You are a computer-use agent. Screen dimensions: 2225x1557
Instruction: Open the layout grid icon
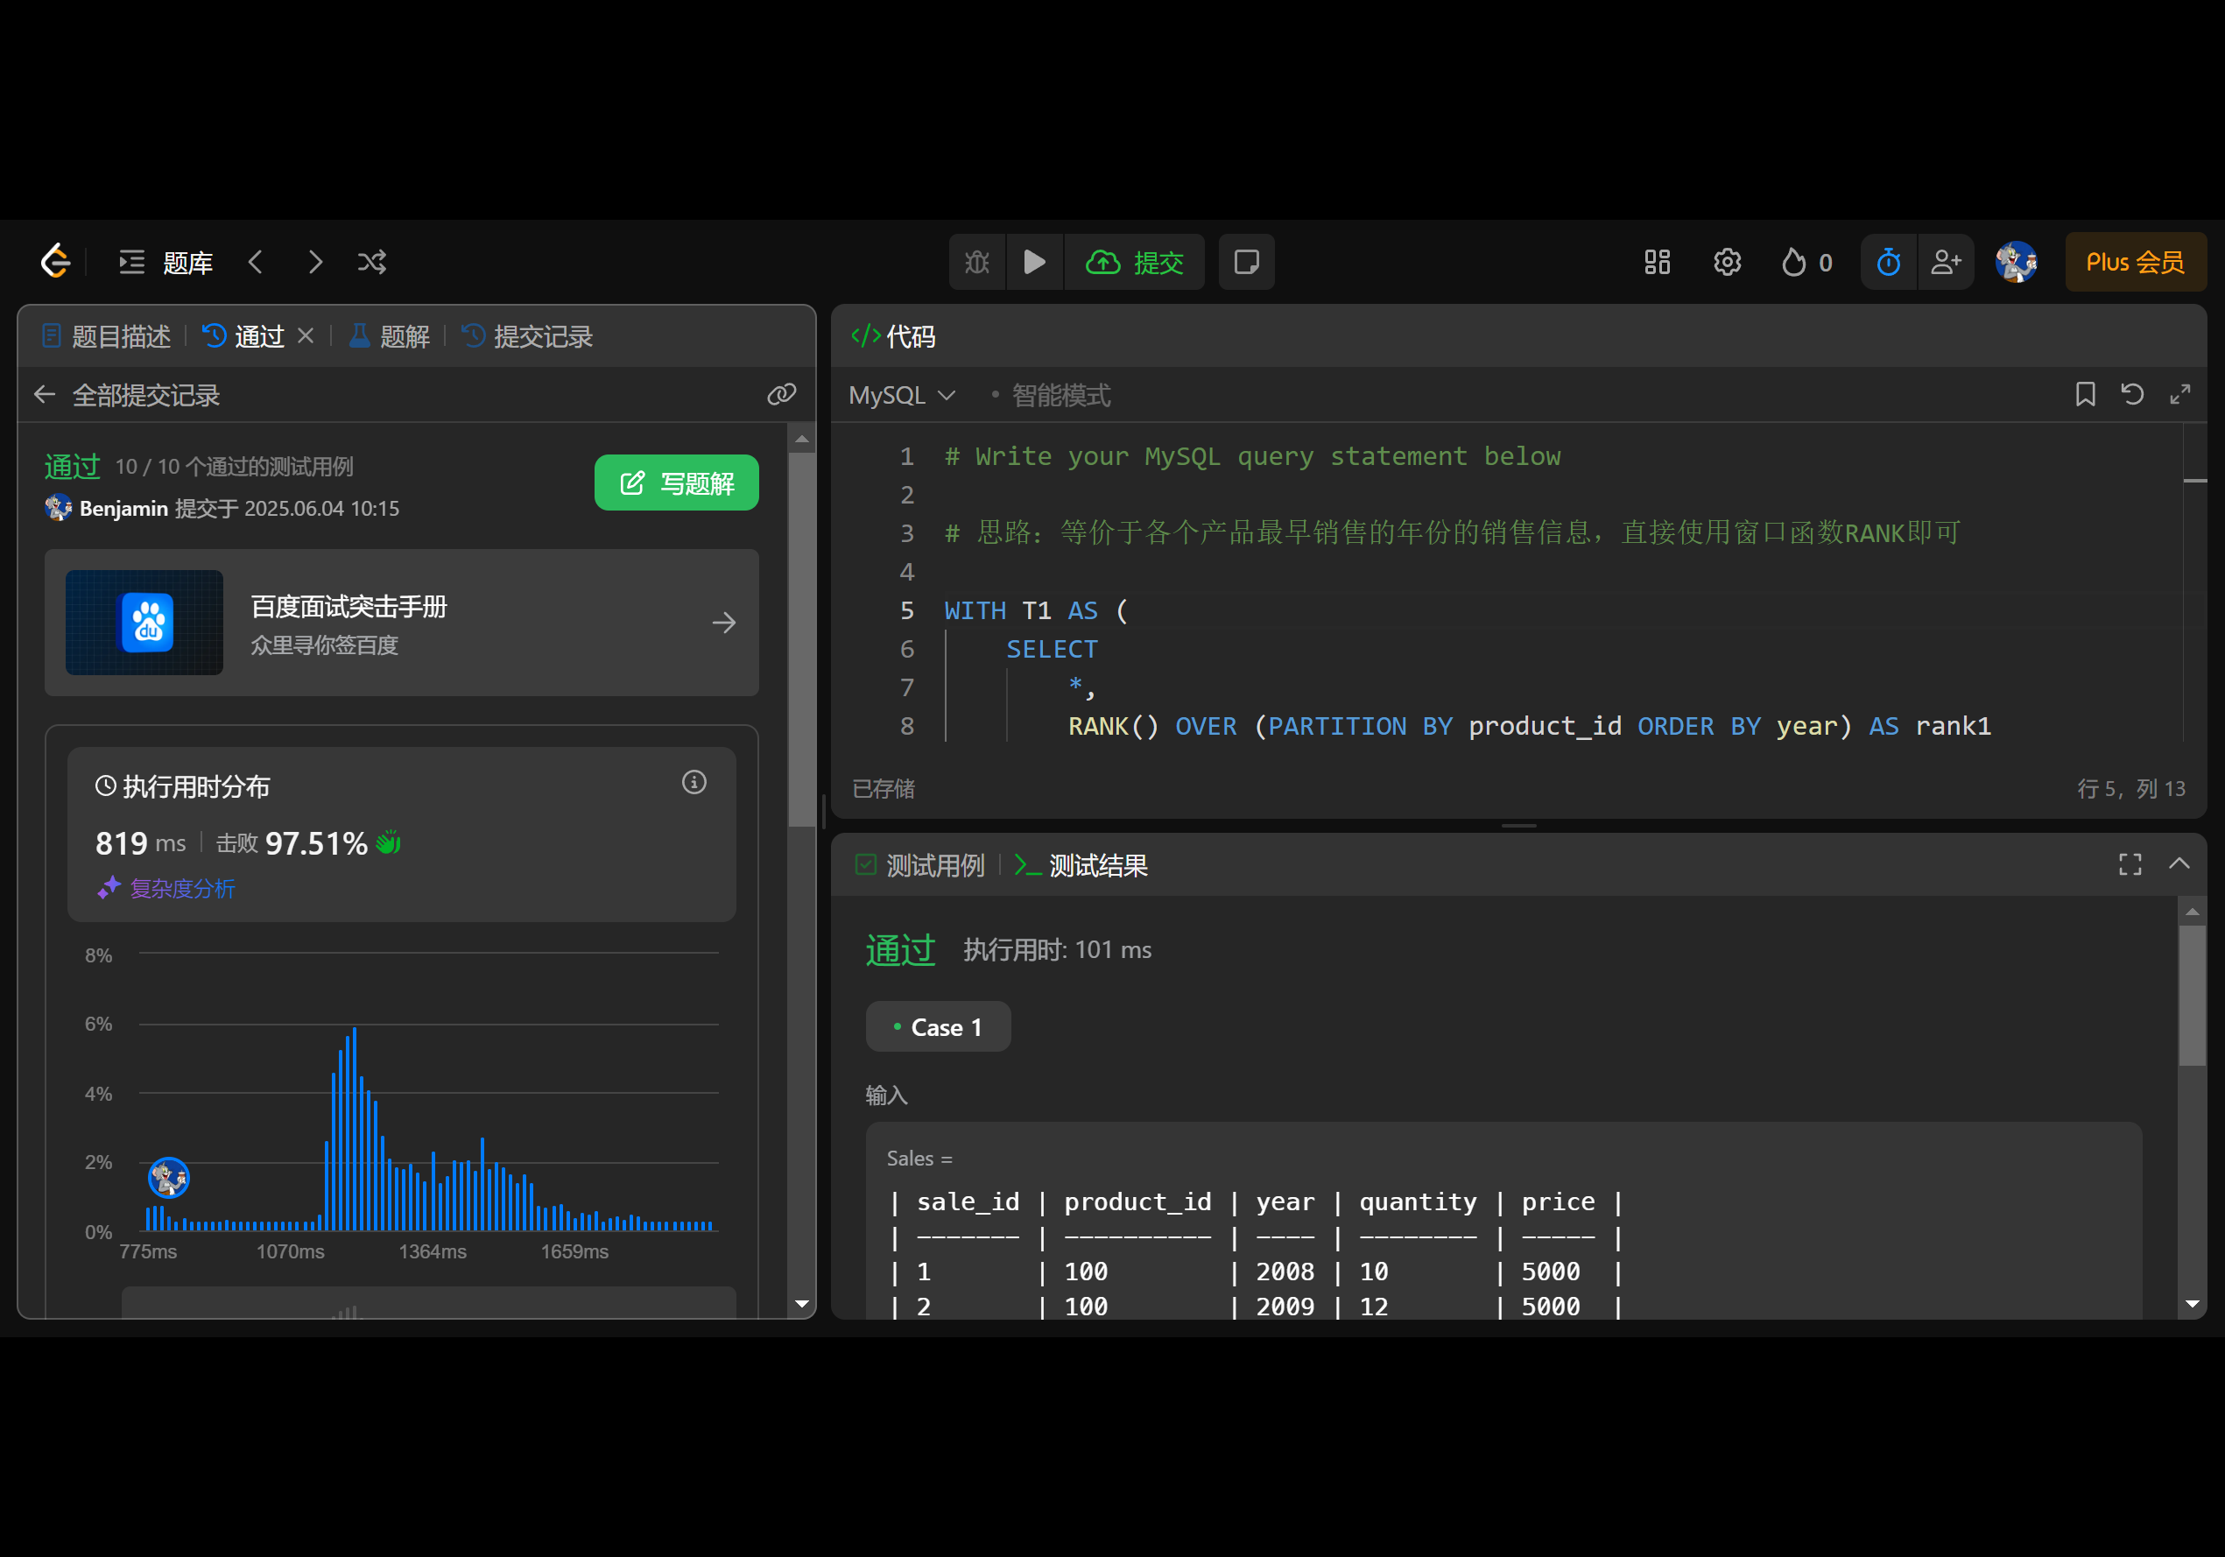pyautogui.click(x=1657, y=262)
